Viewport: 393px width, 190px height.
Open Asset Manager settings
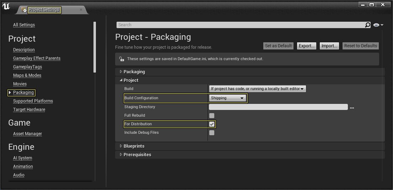pyautogui.click(x=28, y=133)
